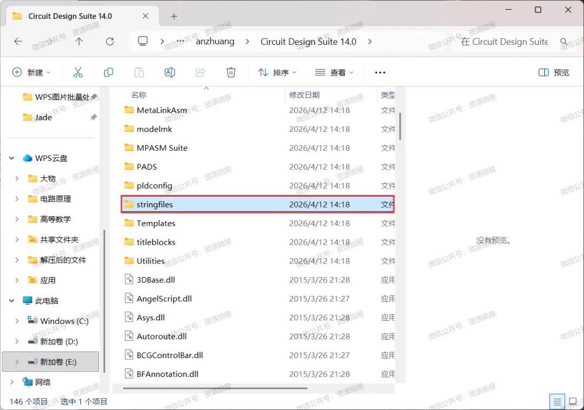Click the This PC monitor icon in address bar
584x410 pixels.
tap(143, 41)
